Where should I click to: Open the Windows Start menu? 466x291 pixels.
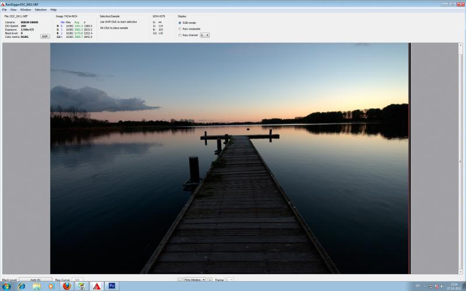coord(6,286)
